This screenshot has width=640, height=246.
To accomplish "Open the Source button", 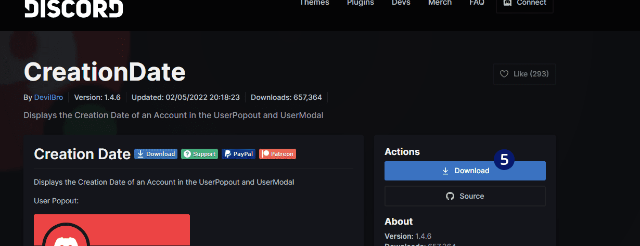I will (465, 196).
